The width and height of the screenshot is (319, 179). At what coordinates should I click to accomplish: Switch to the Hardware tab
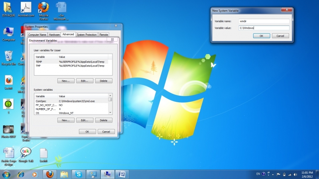pos(54,35)
